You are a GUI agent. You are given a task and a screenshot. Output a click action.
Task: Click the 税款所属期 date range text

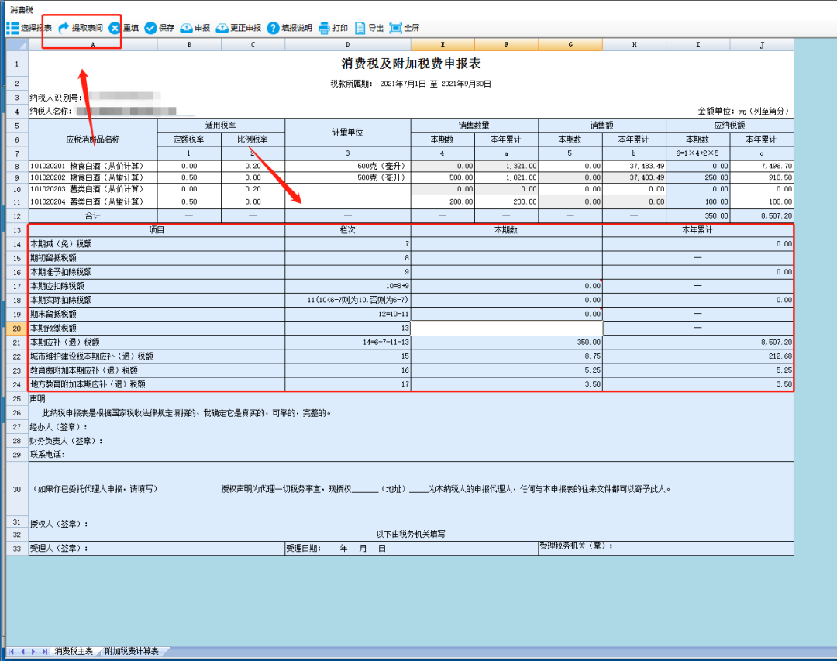click(x=411, y=84)
